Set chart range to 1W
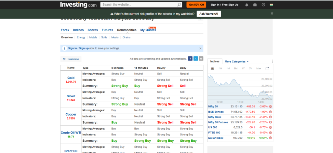The width and height of the screenshot is (333, 153). tap(220, 68)
